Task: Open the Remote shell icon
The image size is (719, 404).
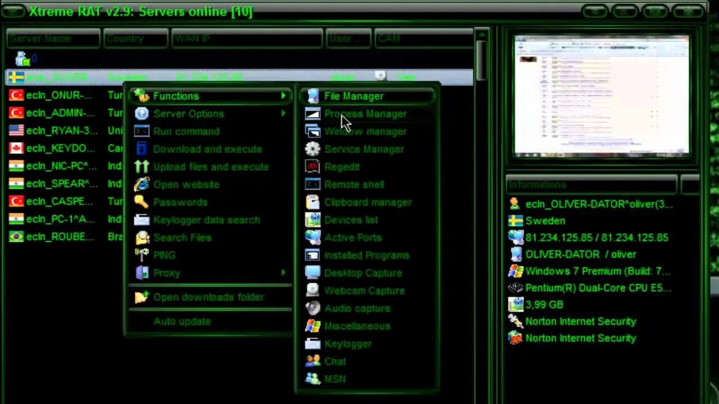Action: [x=313, y=185]
